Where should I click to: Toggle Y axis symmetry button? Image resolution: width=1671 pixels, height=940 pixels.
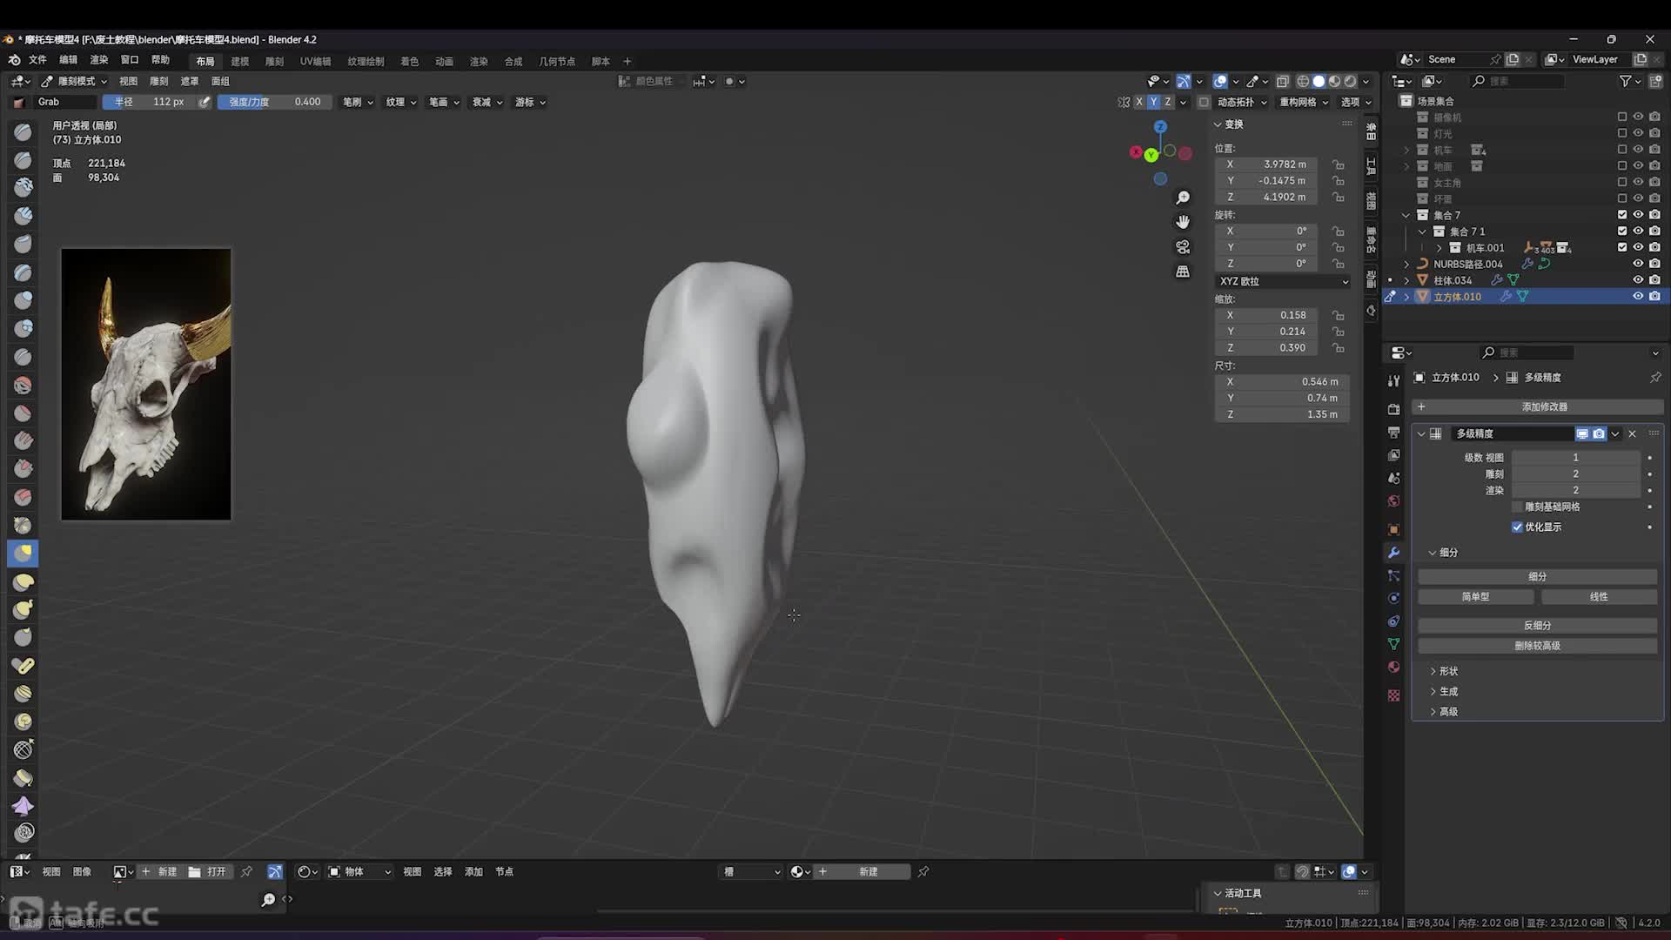1153,102
